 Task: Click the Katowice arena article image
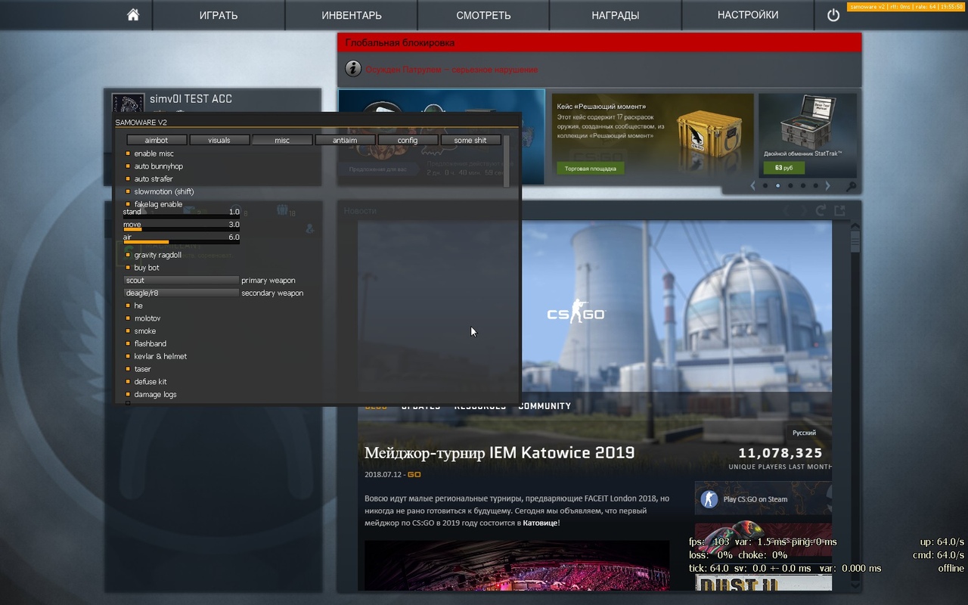(x=517, y=565)
